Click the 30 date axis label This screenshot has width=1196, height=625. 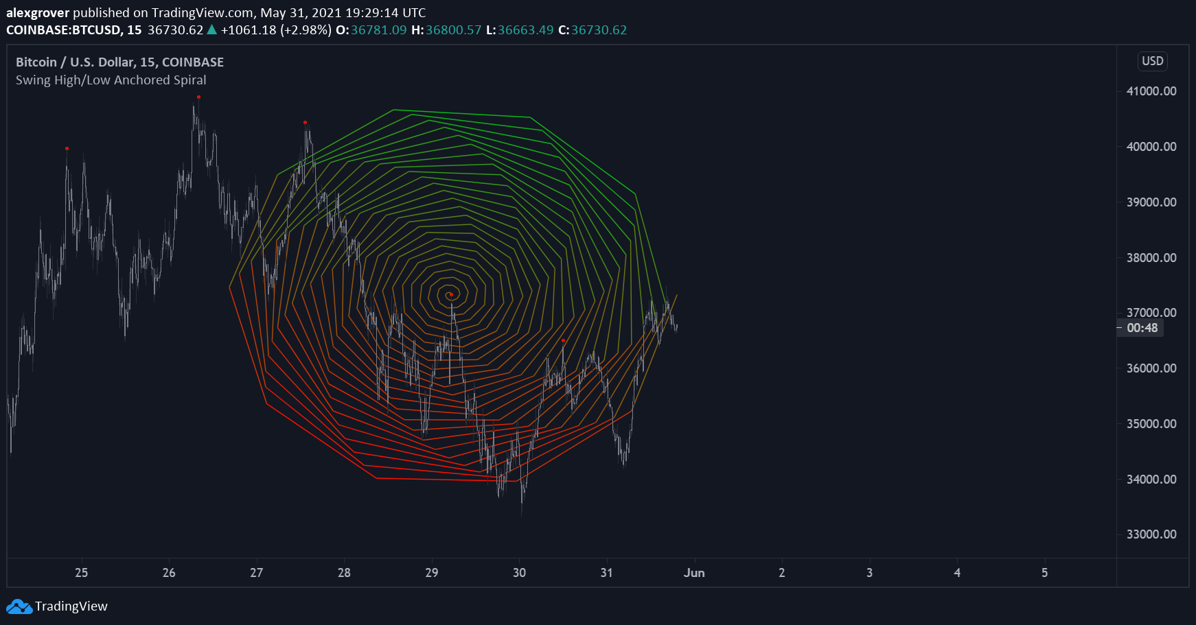coord(520,573)
